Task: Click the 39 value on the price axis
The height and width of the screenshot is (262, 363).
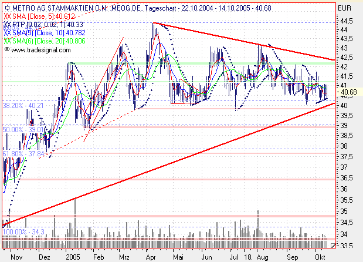Action: pyautogui.click(x=344, y=126)
